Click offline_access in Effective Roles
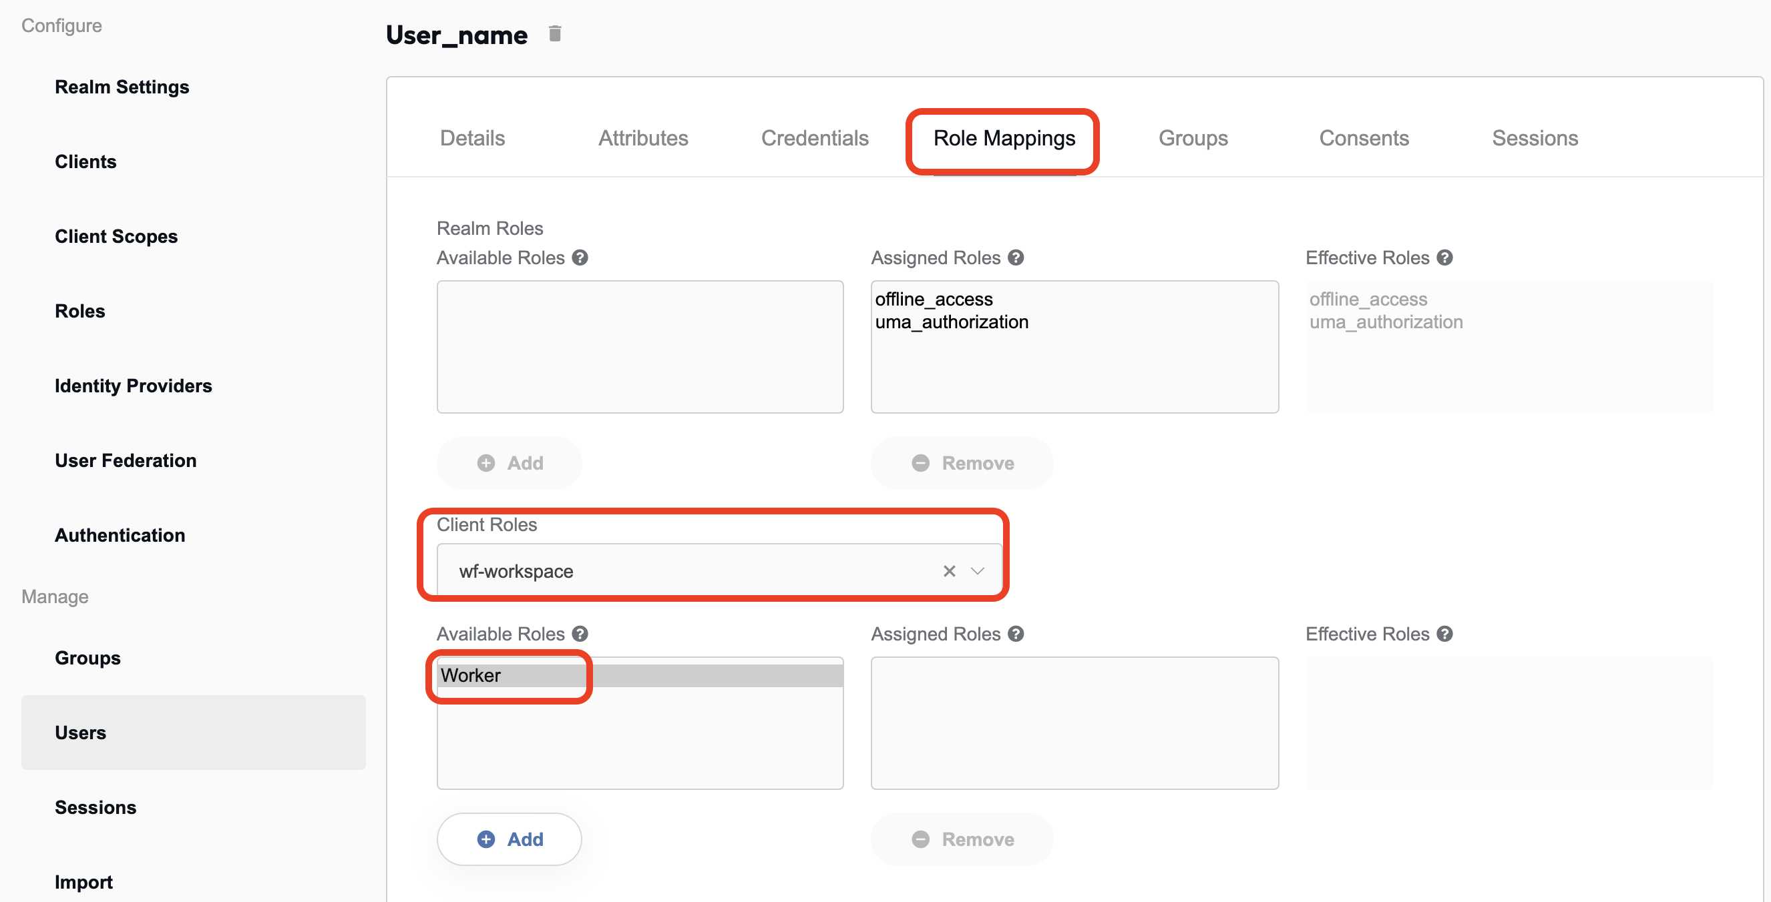 pos(1368,300)
